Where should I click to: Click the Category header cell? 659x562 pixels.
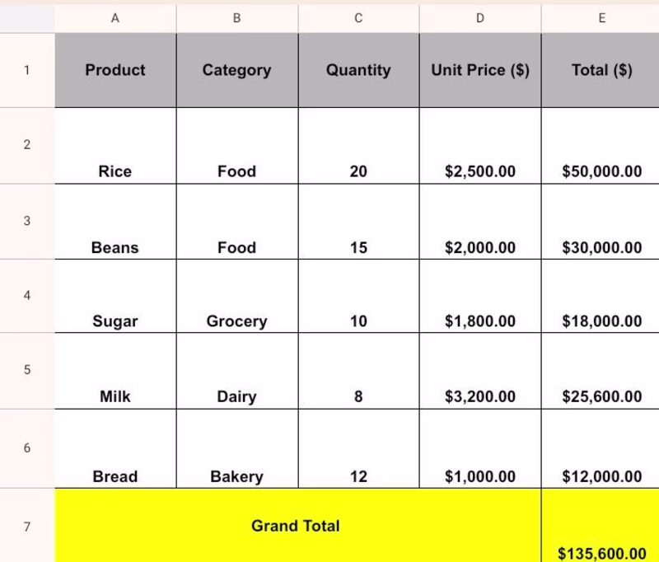237,70
